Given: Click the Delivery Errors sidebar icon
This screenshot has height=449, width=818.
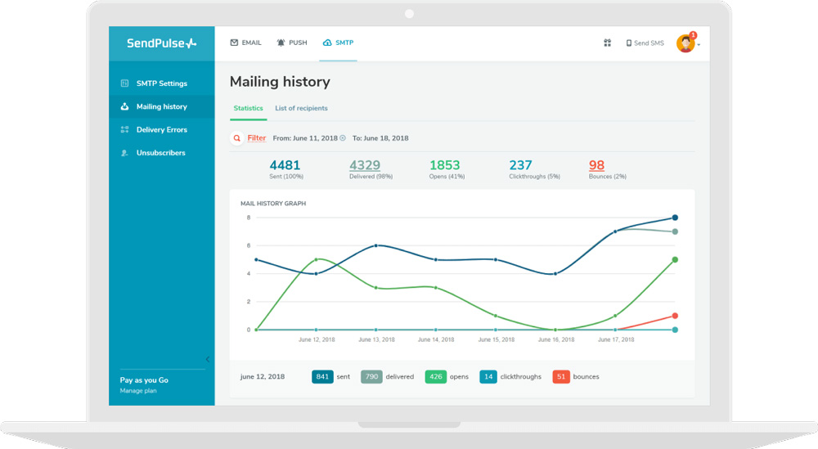Looking at the screenshot, I should point(124,130).
